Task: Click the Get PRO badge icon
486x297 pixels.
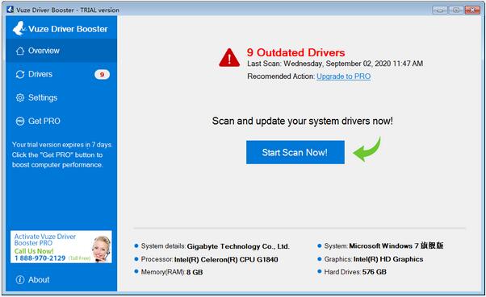Action: (x=20, y=122)
